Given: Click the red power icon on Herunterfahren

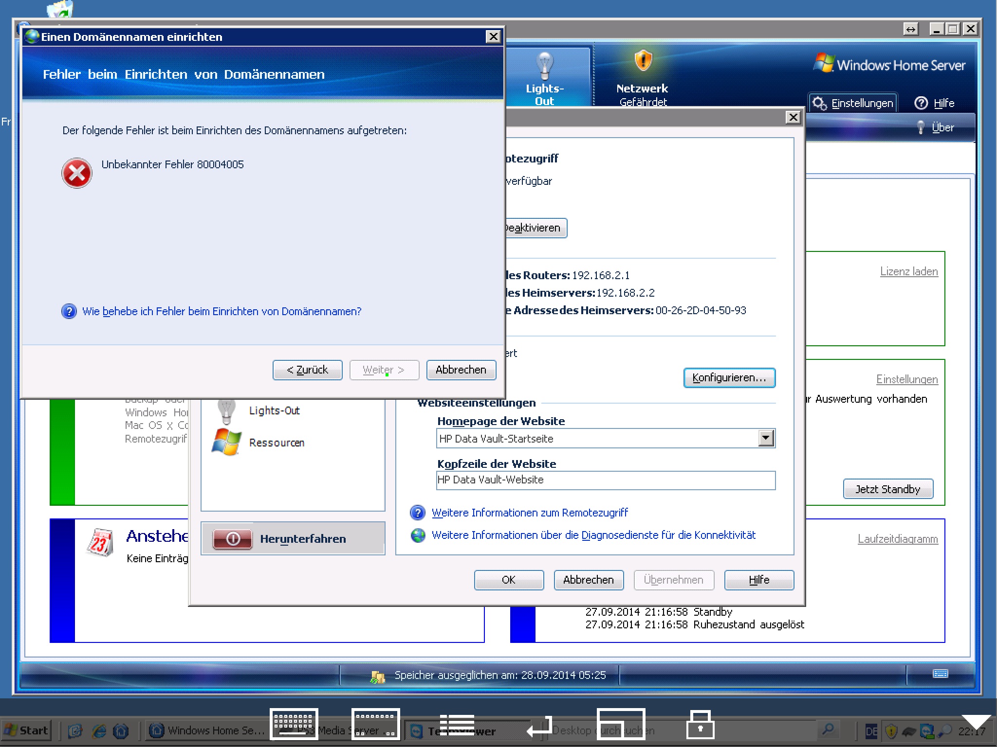Looking at the screenshot, I should tap(233, 539).
